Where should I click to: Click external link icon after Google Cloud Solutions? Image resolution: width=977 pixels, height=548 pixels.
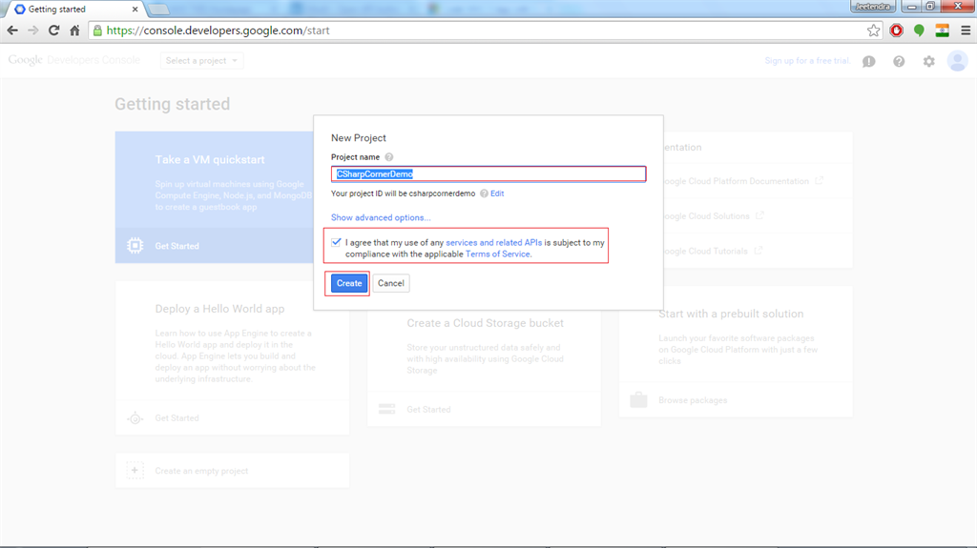(759, 215)
